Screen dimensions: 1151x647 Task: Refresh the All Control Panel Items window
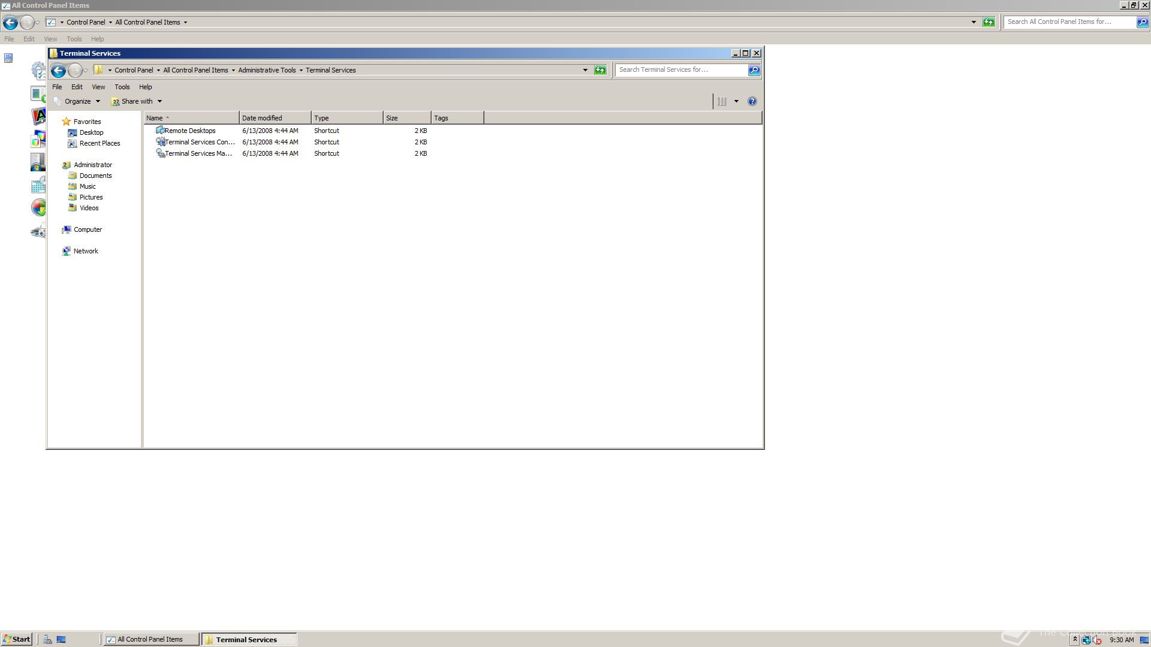[x=989, y=22]
